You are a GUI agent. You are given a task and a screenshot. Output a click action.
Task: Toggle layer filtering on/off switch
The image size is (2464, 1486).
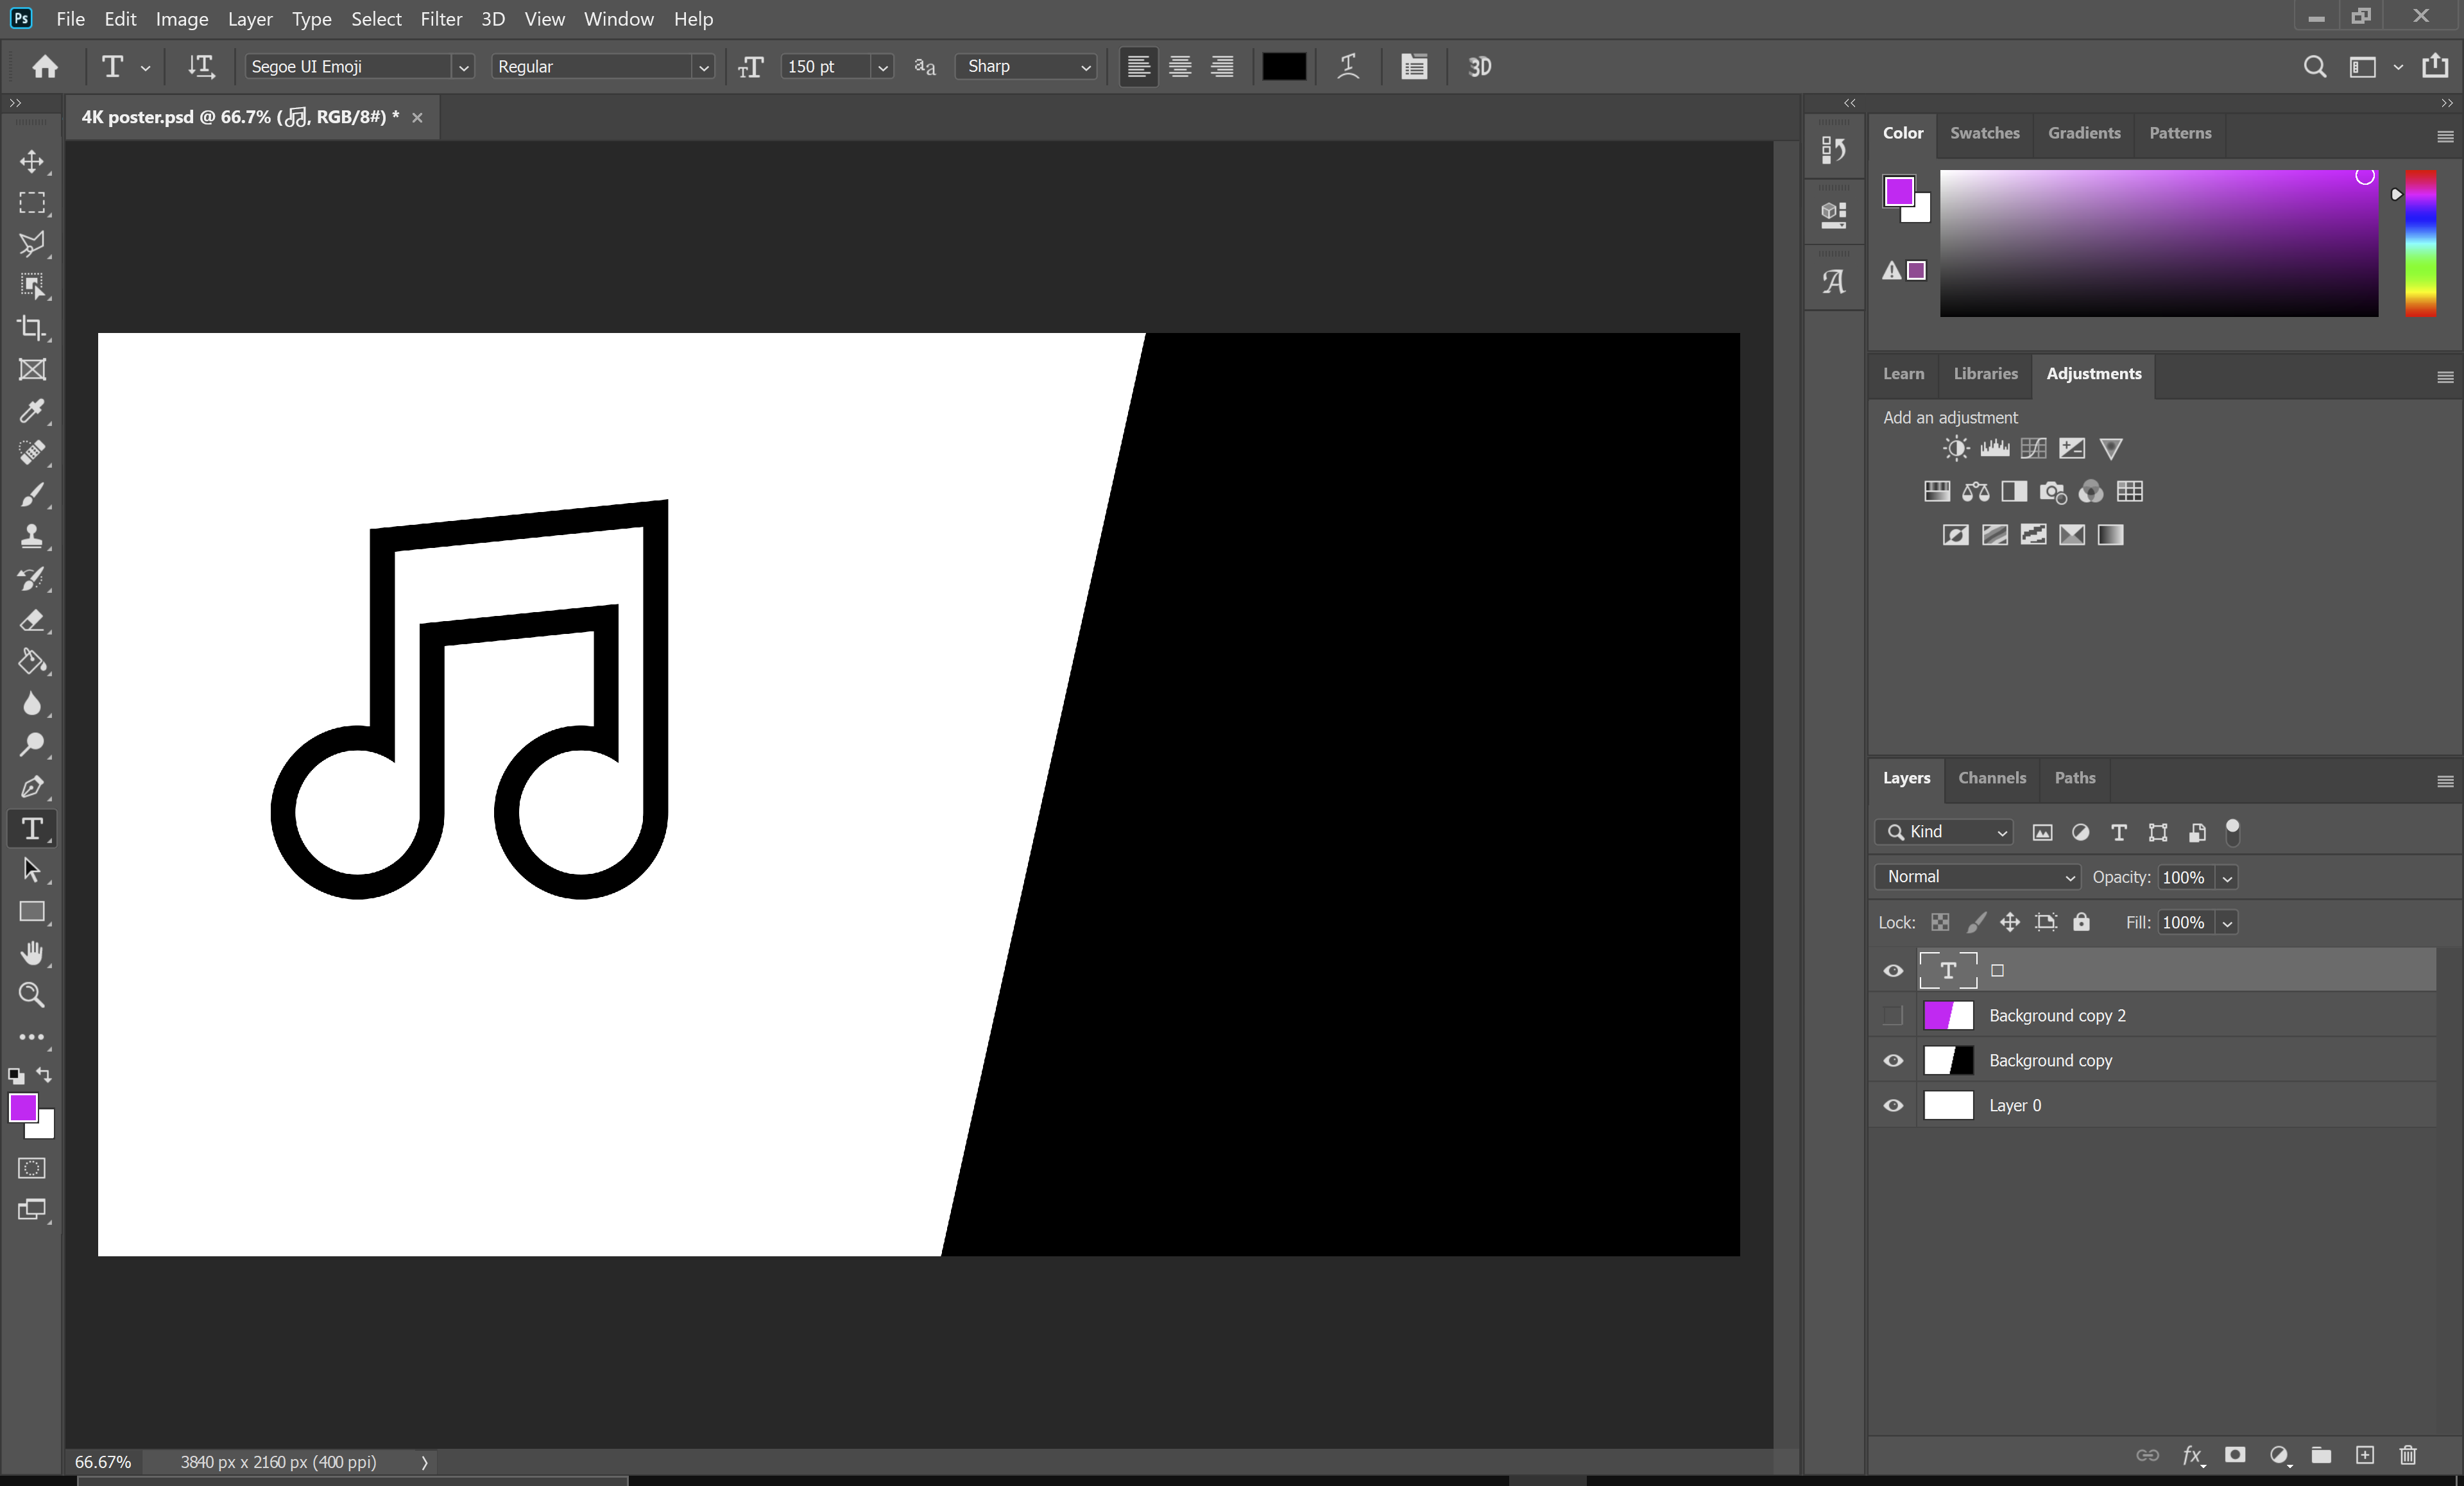coord(2232,832)
